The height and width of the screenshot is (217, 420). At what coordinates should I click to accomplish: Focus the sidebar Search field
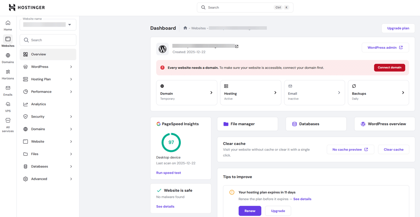(x=48, y=40)
